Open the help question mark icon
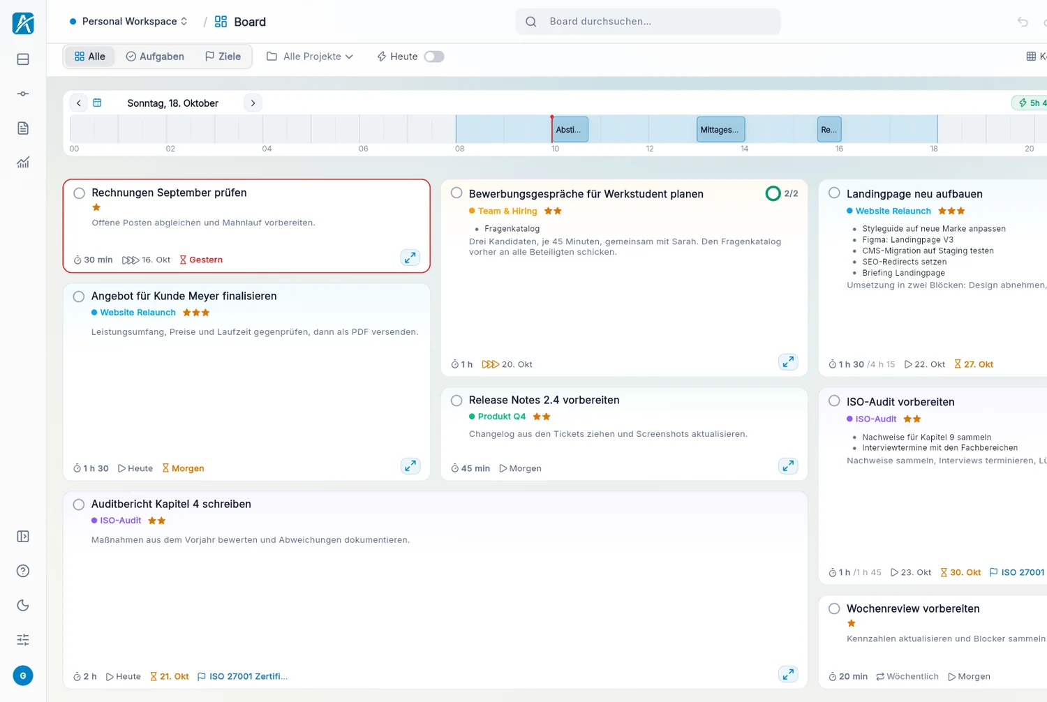1047x702 pixels. [23, 571]
